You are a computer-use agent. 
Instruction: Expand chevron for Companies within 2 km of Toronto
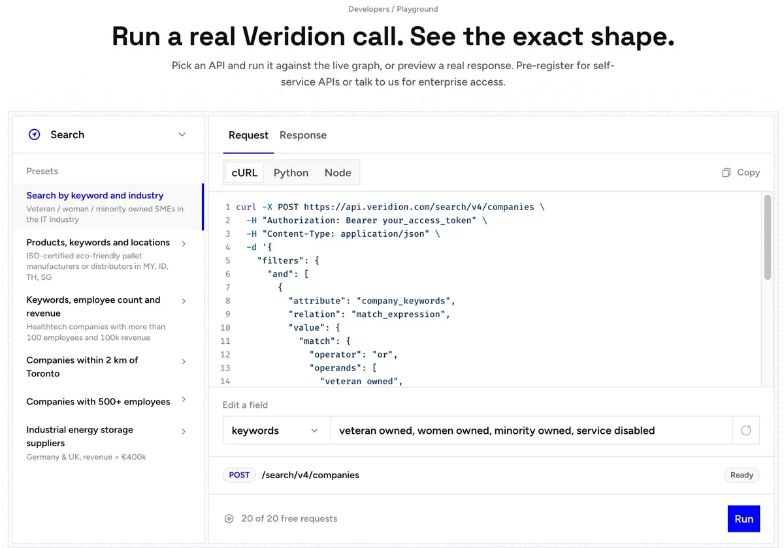tap(184, 361)
